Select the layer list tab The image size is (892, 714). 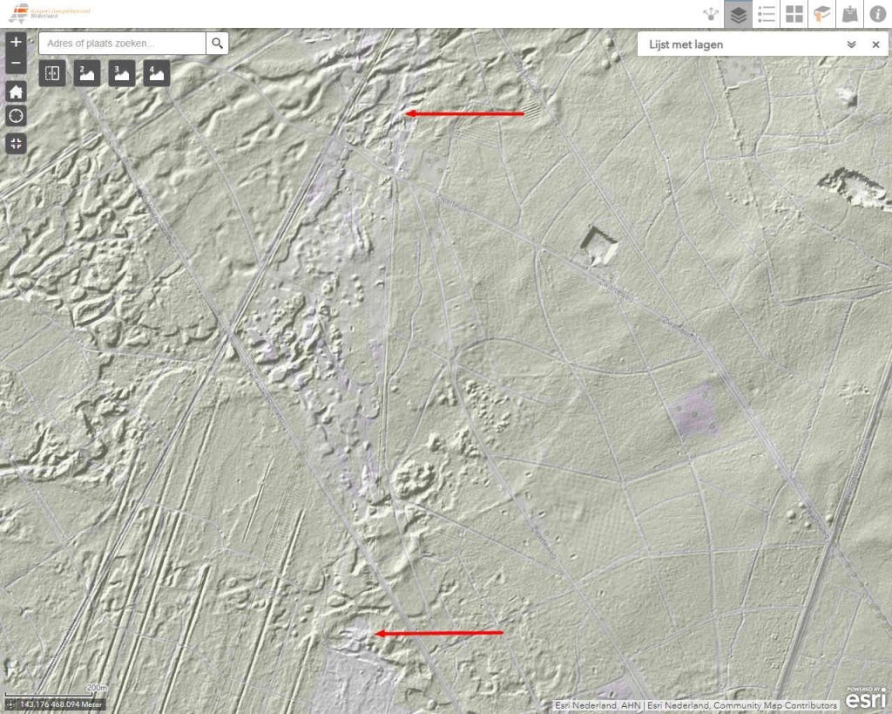click(739, 14)
